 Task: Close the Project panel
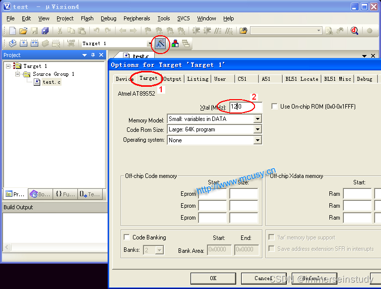point(101,55)
